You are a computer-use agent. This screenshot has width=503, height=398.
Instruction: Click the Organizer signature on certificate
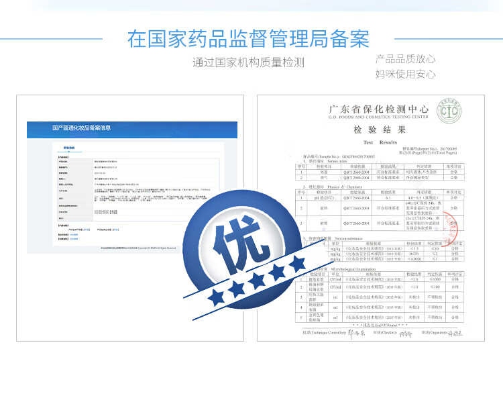[x=455, y=334]
